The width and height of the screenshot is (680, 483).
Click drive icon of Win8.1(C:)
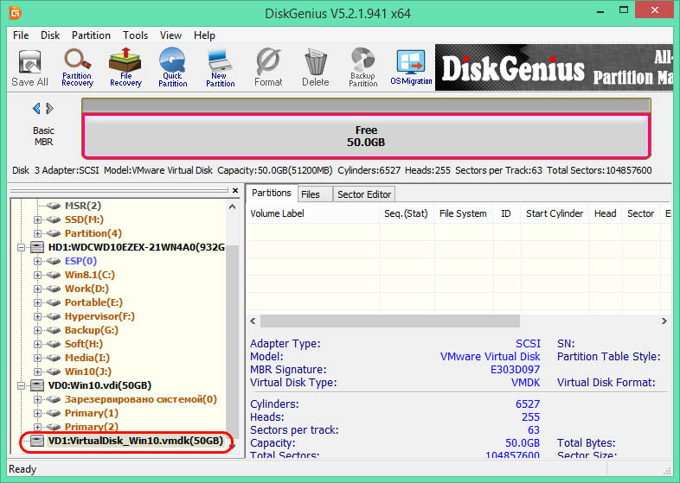tap(54, 275)
